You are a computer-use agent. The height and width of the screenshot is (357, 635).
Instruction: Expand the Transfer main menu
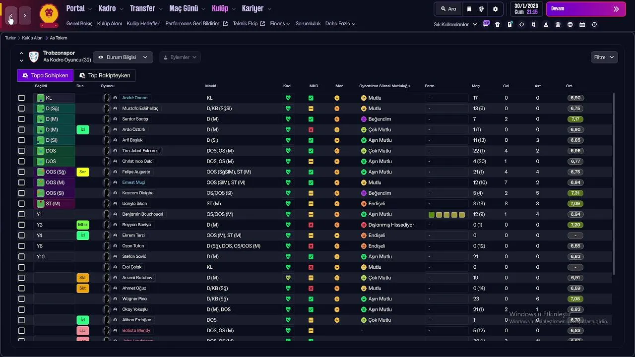click(x=146, y=8)
